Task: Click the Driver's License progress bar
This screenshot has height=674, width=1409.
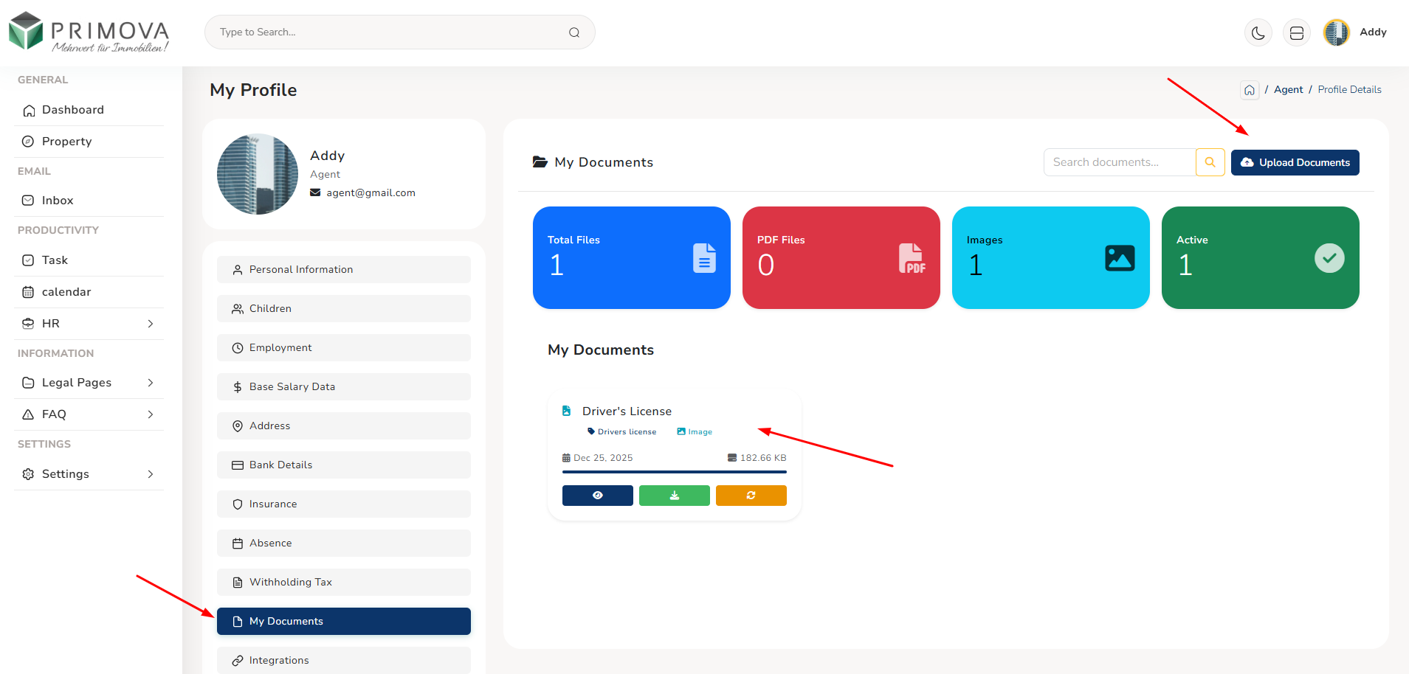Action: coord(674,472)
